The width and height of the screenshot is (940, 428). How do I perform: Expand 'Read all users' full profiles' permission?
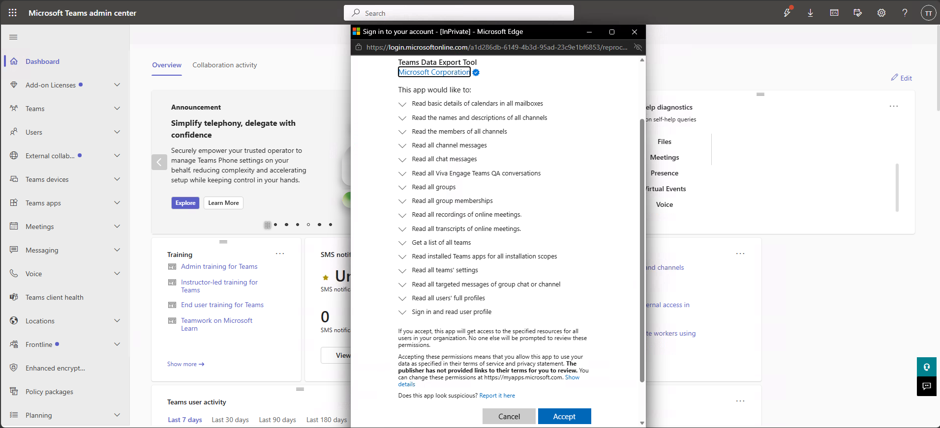click(402, 299)
